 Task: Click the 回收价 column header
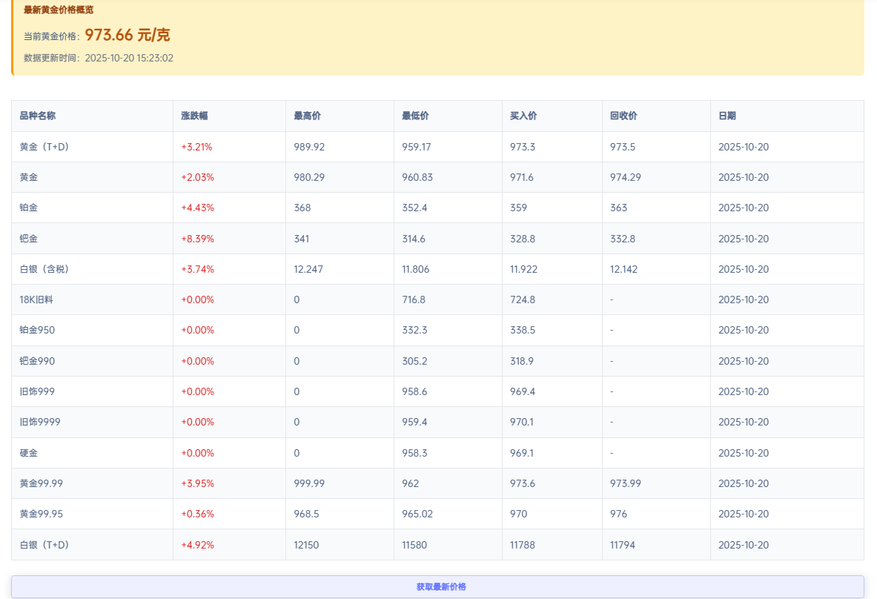click(x=622, y=116)
